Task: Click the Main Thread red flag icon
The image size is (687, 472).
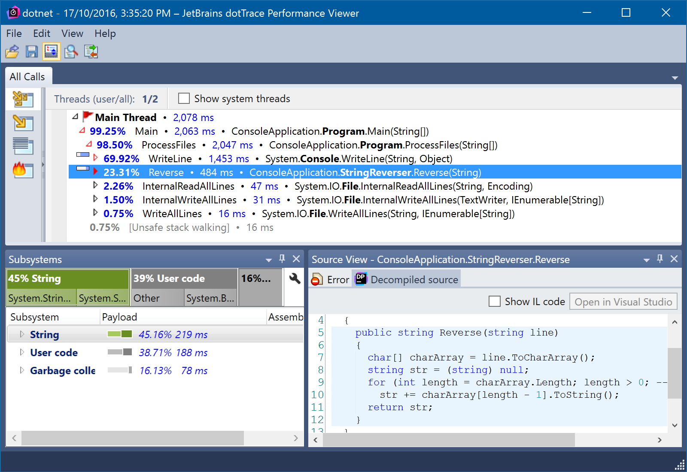Action: pyautogui.click(x=88, y=116)
